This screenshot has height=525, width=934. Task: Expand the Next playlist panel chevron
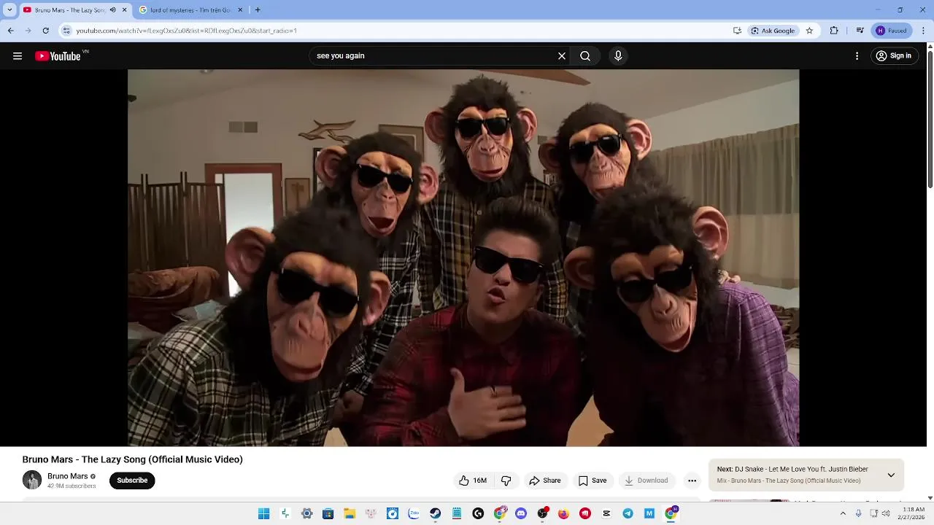[x=891, y=475]
